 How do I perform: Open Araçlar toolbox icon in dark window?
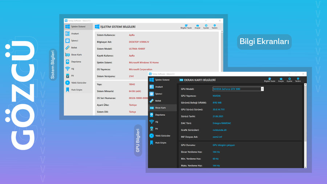281,79
